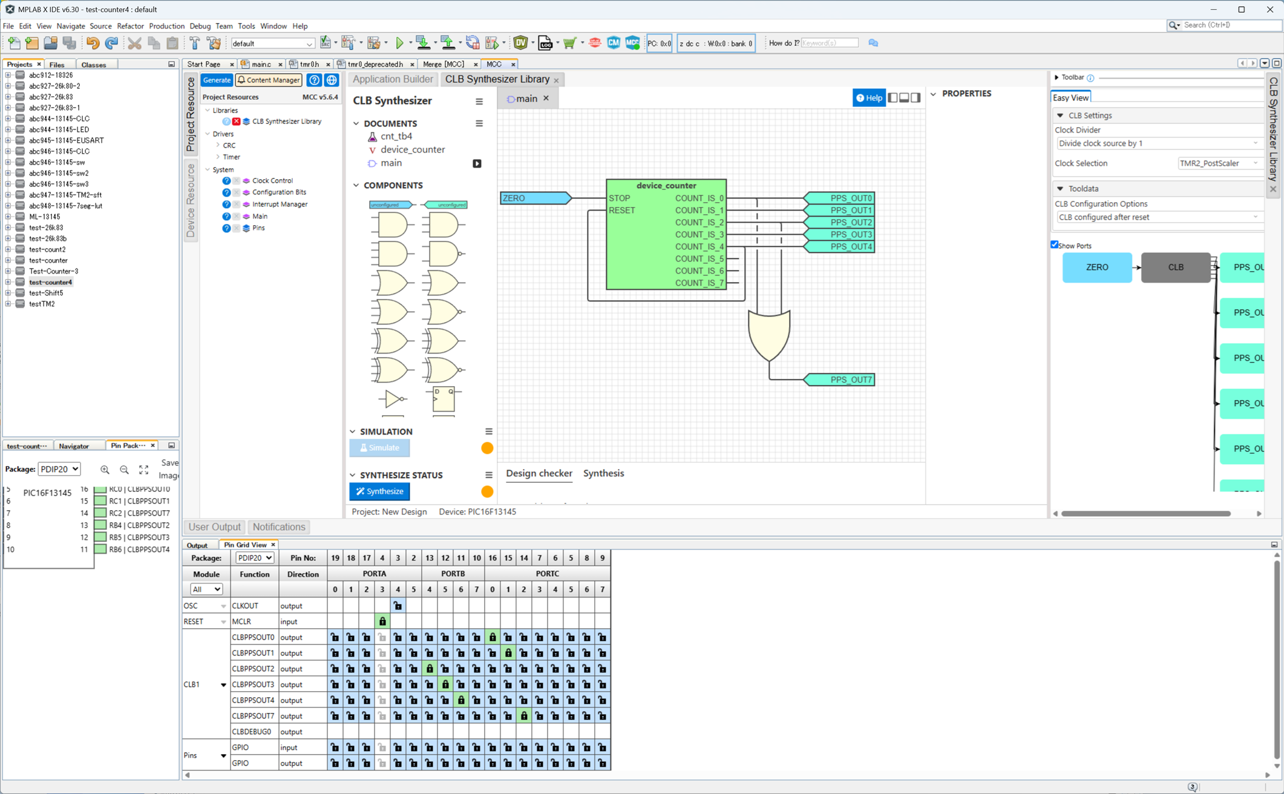Open the Synthesis tab
Screen dimensions: 1284x794
click(603, 473)
